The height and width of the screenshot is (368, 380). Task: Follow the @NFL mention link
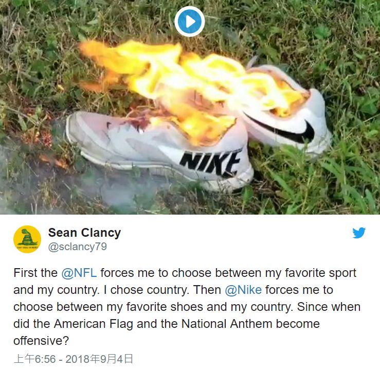(79, 273)
